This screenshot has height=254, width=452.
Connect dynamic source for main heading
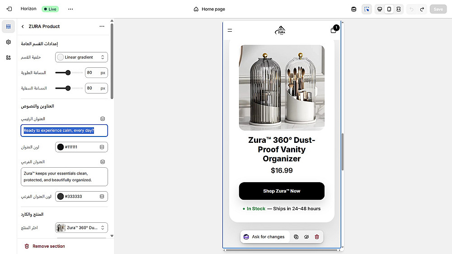tap(103, 119)
